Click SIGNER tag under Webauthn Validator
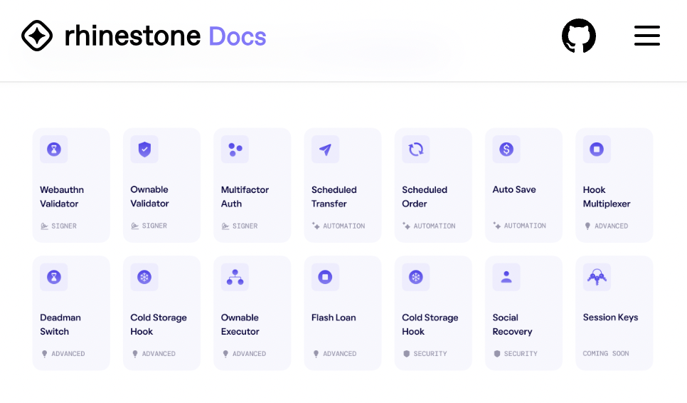Screen dimensions: 687x403 click(x=59, y=226)
